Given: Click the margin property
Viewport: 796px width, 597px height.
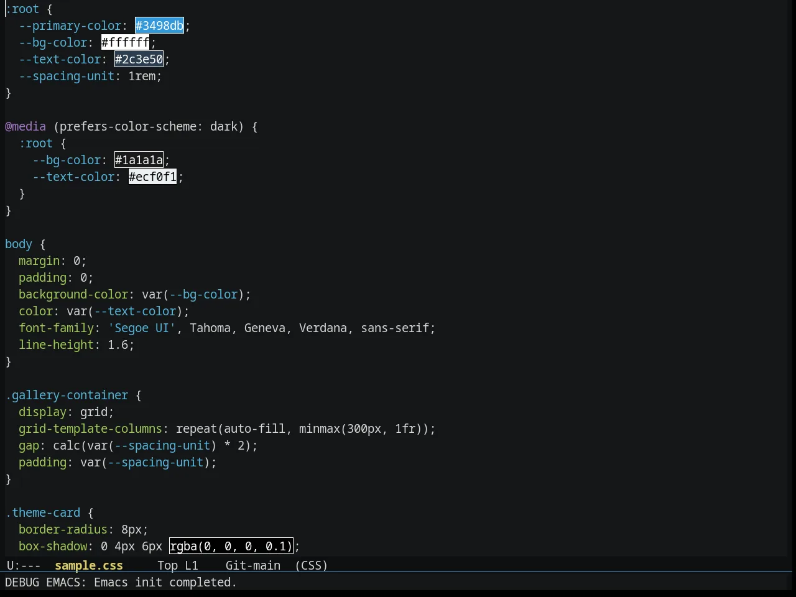Looking at the screenshot, I should tap(39, 261).
